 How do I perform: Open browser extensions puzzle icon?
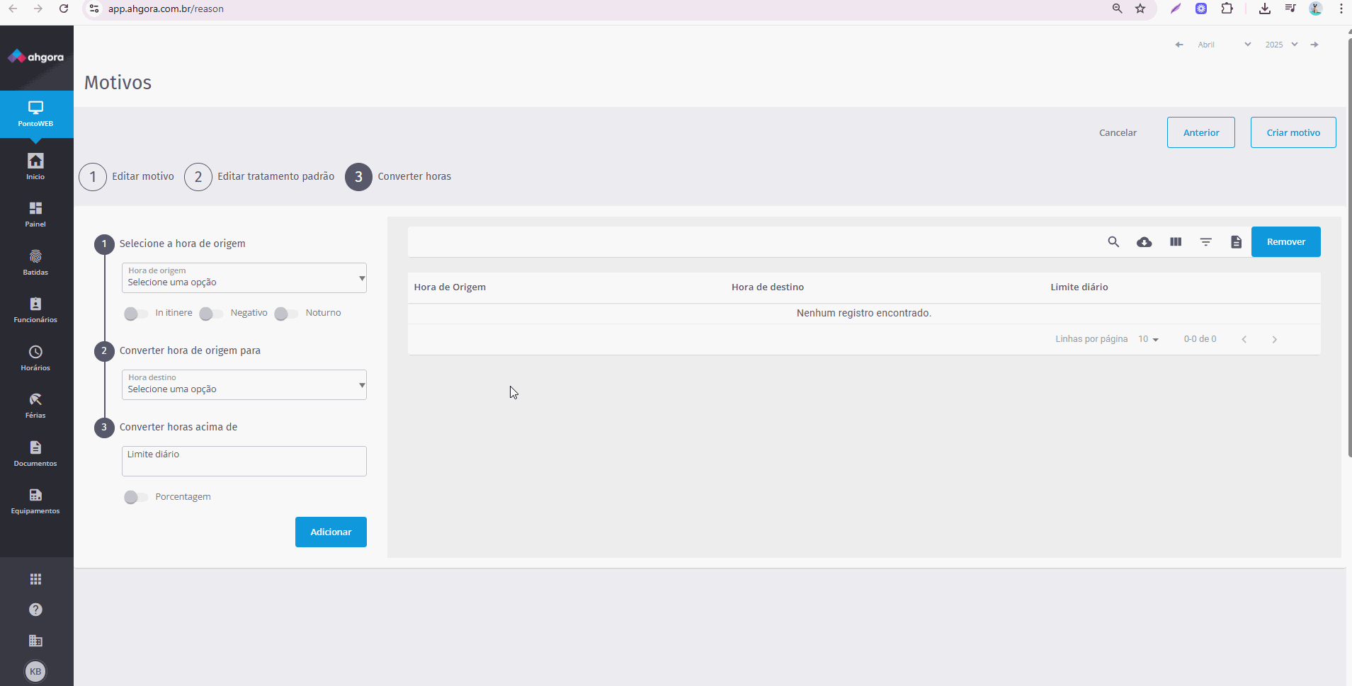tap(1227, 8)
